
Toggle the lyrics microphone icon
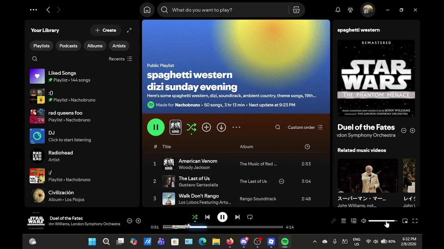coord(333,221)
